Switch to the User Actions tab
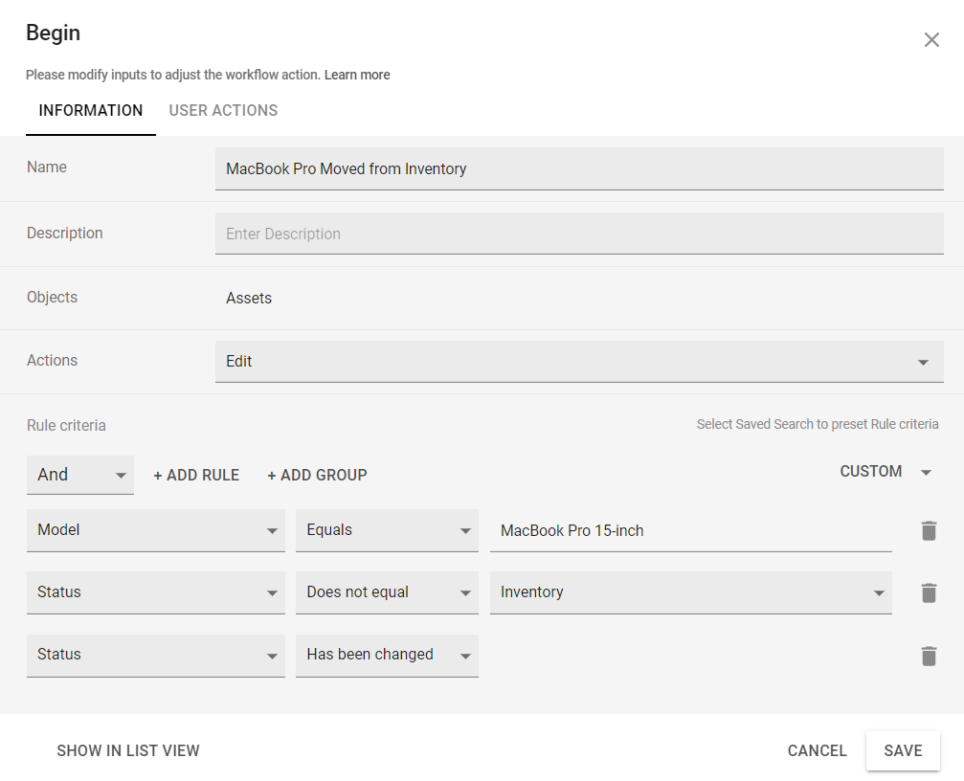 click(223, 110)
